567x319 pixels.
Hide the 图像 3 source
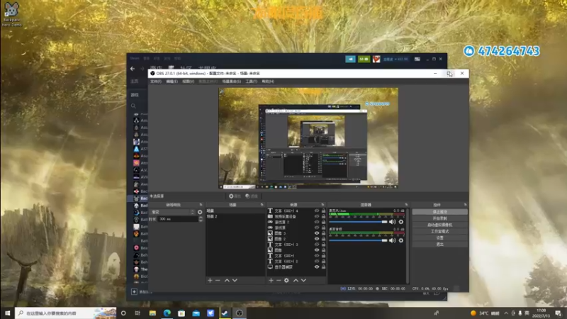tap(317, 233)
